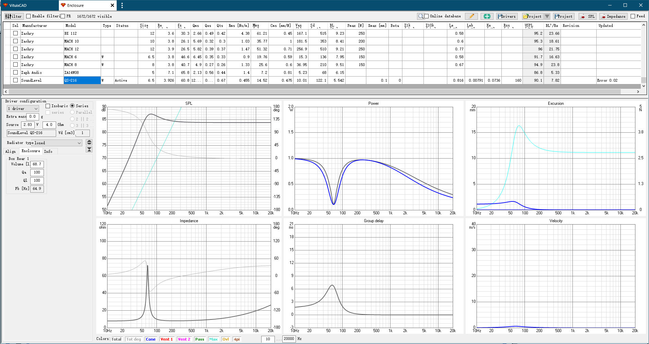Switch to the Enclosure panel tab
649x344 pixels.
pos(31,151)
